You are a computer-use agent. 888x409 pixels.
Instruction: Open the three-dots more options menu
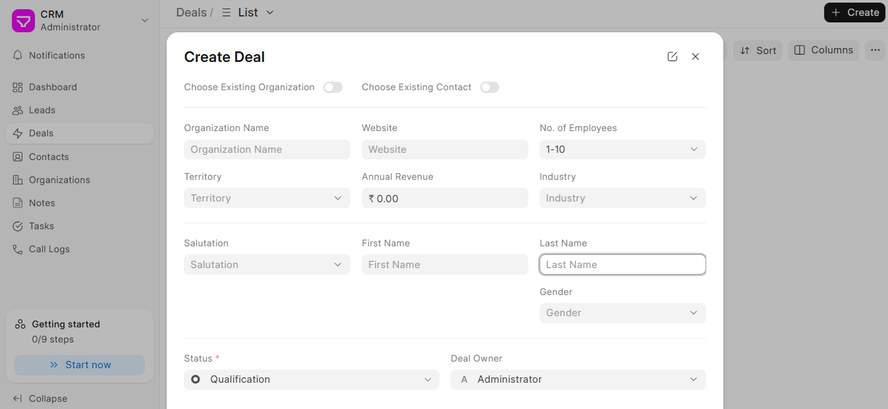point(875,50)
